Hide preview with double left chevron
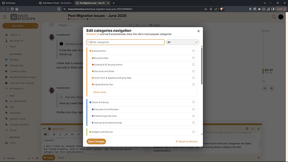The width and height of the screenshot is (288, 162). (x=258, y=157)
